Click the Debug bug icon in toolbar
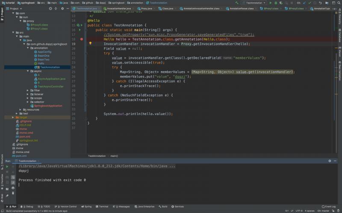 click(276, 3)
